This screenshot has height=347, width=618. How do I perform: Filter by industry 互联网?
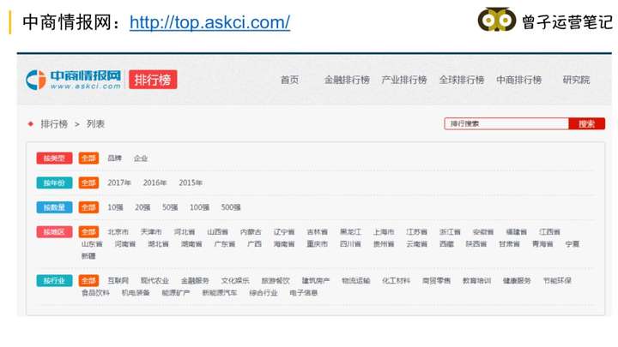pyautogui.click(x=118, y=280)
